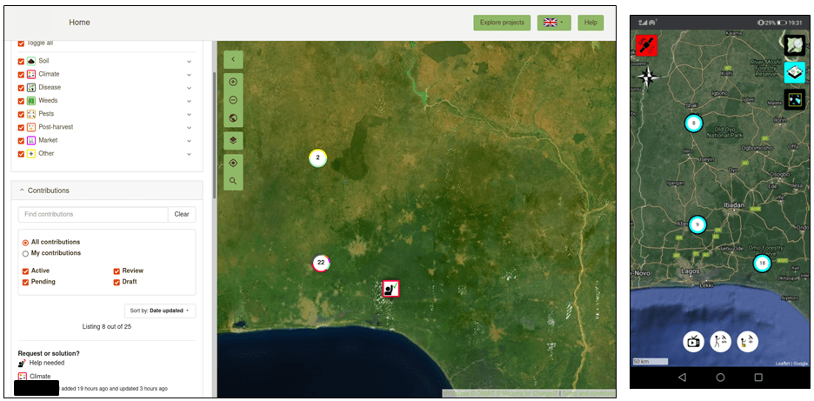Viewport: 814px width, 401px height.
Task: Toggle the Pending status checkbox
Action: click(26, 282)
